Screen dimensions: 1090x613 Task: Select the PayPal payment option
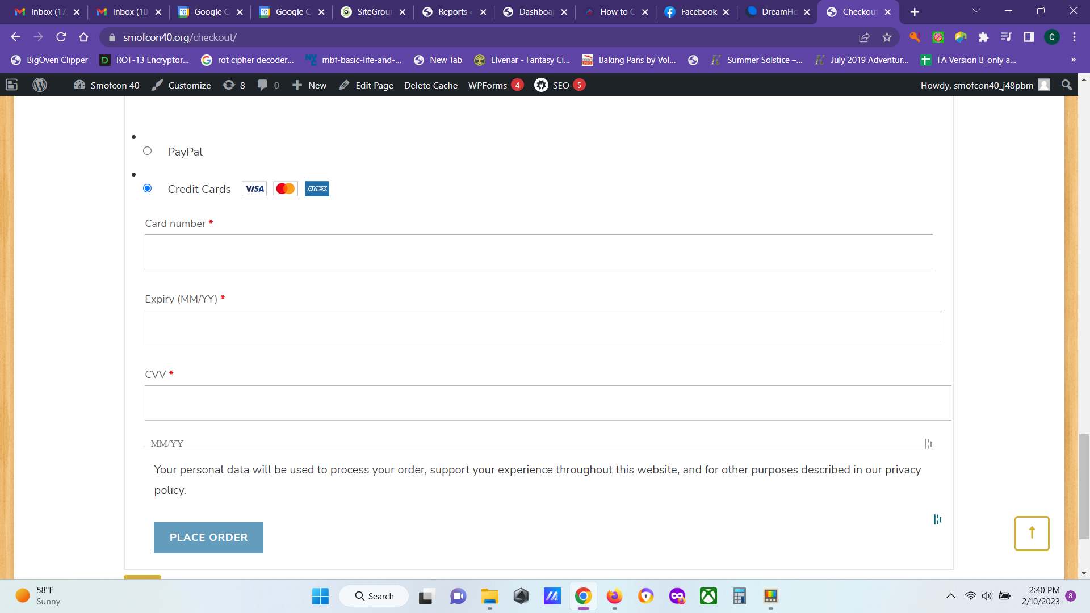pos(148,150)
